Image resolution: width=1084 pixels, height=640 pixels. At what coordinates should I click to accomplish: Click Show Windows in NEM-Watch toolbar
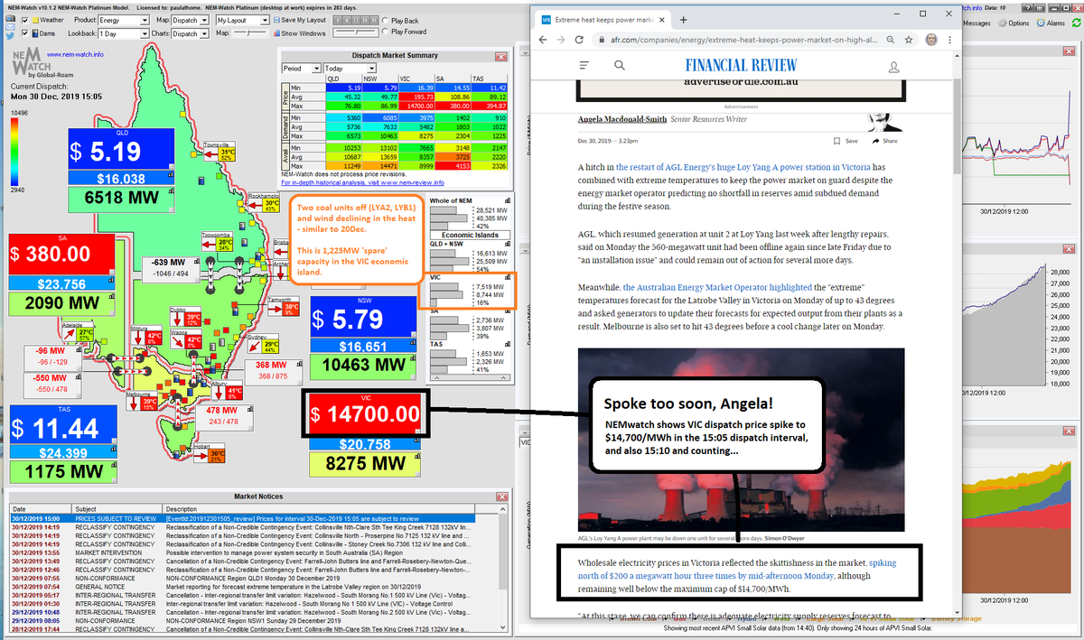click(299, 32)
